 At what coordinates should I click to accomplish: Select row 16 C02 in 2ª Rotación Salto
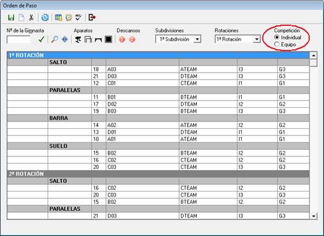(158, 188)
